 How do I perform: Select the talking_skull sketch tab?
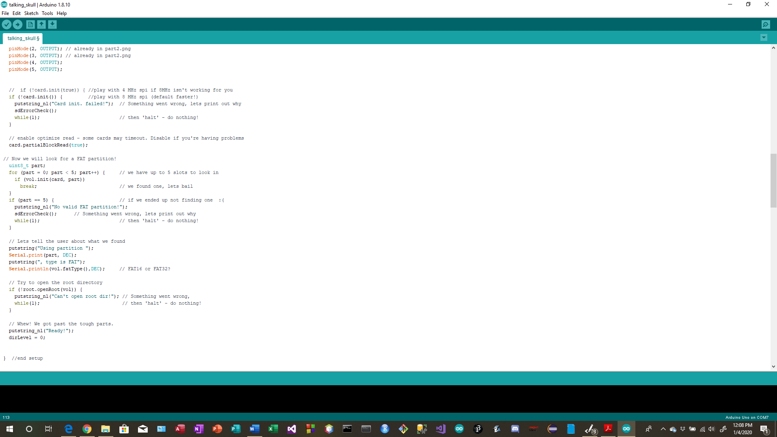tap(23, 38)
